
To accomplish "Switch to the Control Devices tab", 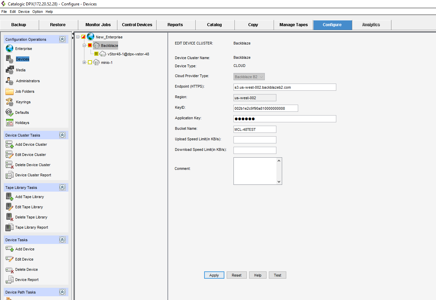I will tap(137, 25).
